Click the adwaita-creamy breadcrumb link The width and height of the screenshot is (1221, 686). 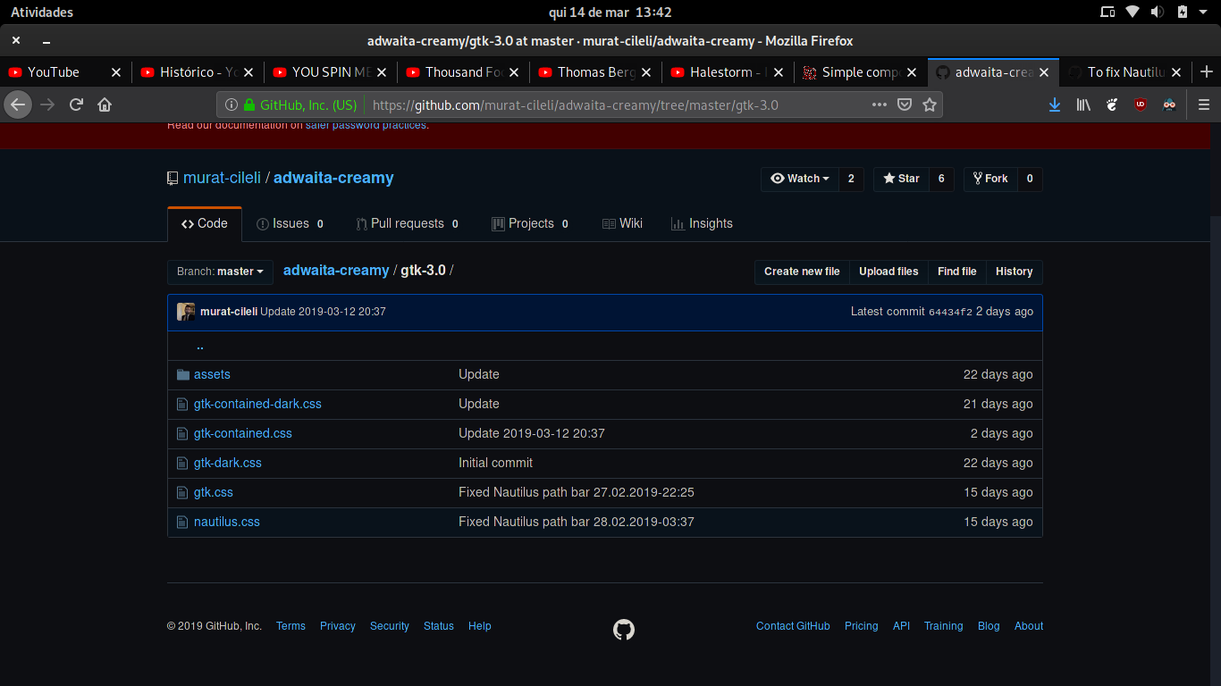point(336,271)
